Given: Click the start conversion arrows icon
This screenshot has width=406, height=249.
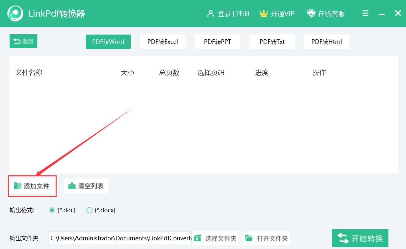Looking at the screenshot, I should tap(343, 238).
